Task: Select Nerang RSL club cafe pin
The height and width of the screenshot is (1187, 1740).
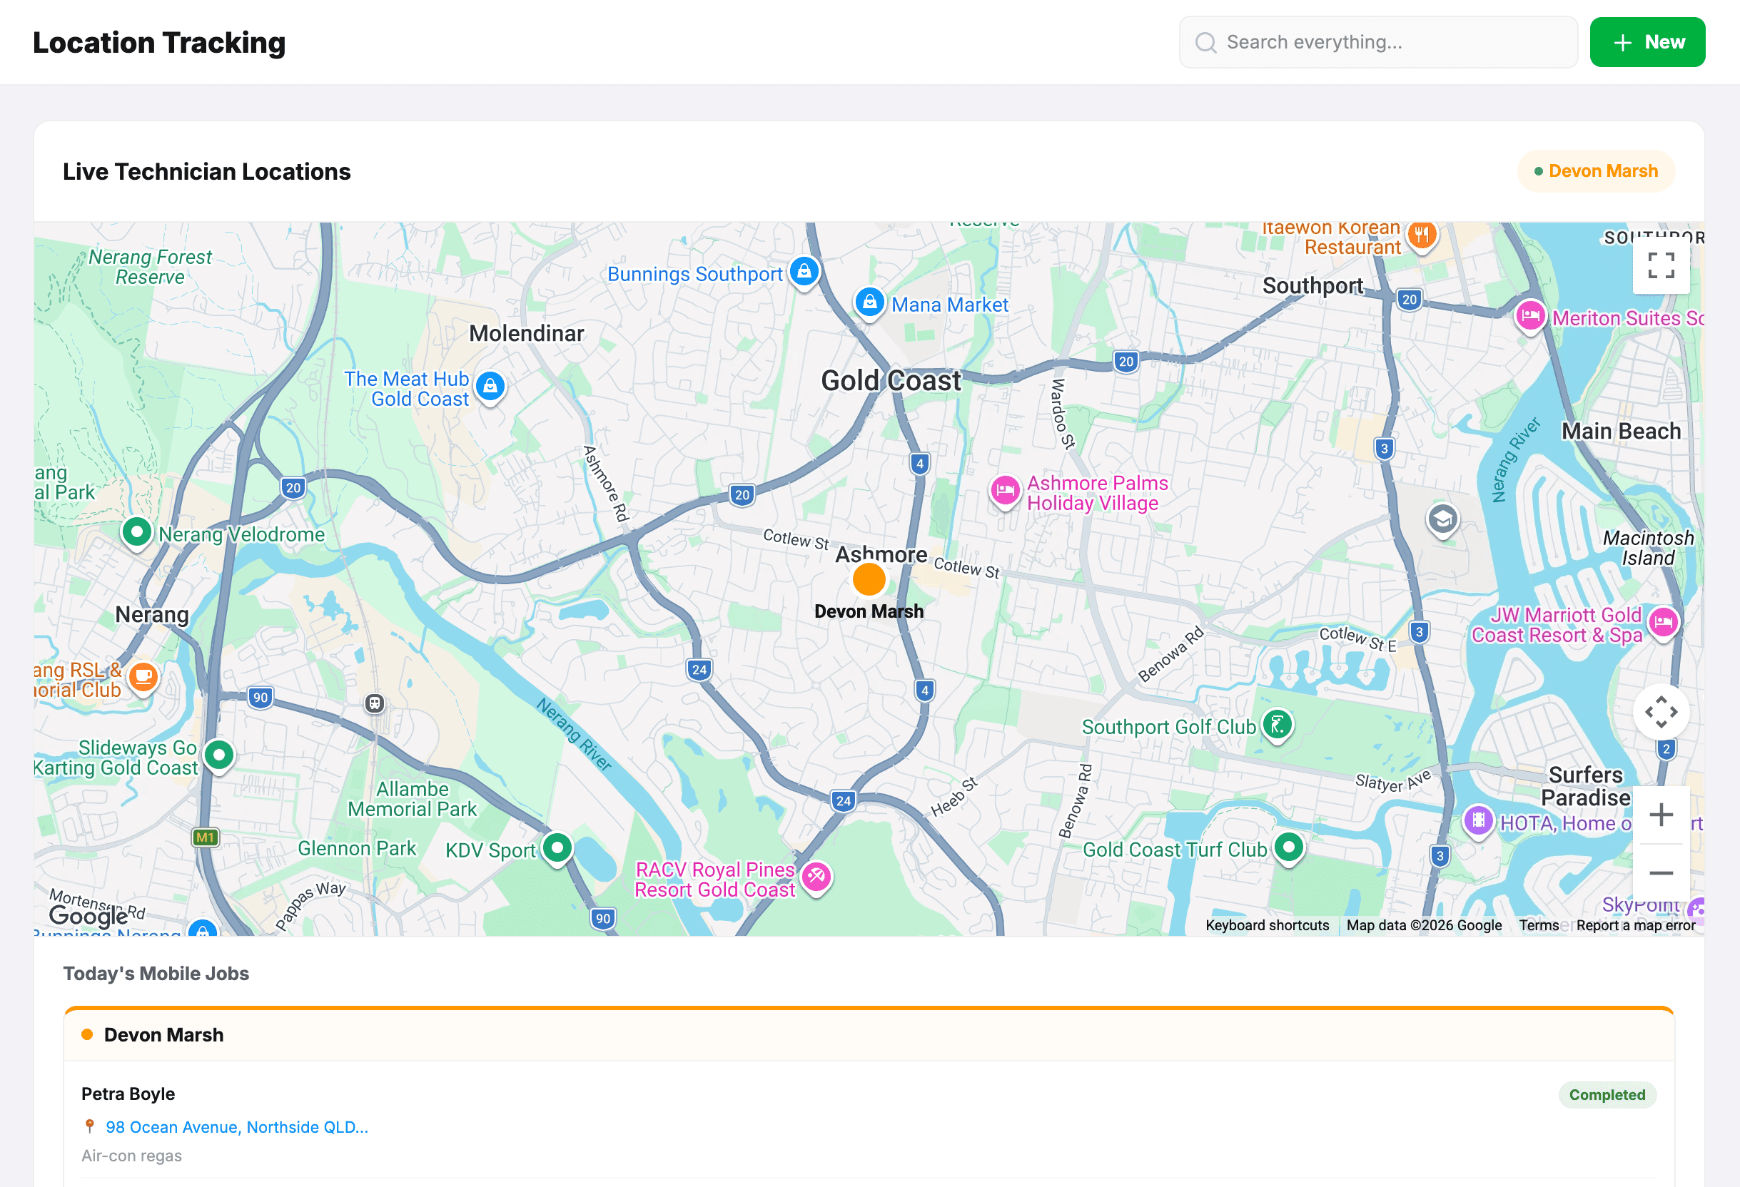Action: tap(143, 678)
